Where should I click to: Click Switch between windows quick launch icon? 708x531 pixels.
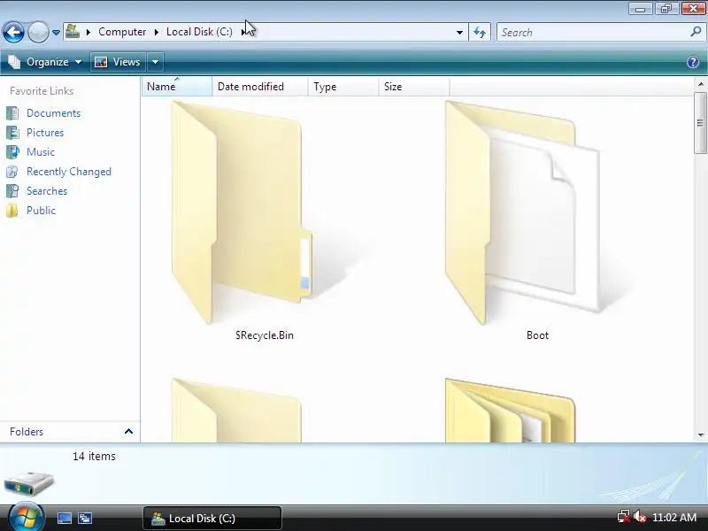[x=85, y=518]
